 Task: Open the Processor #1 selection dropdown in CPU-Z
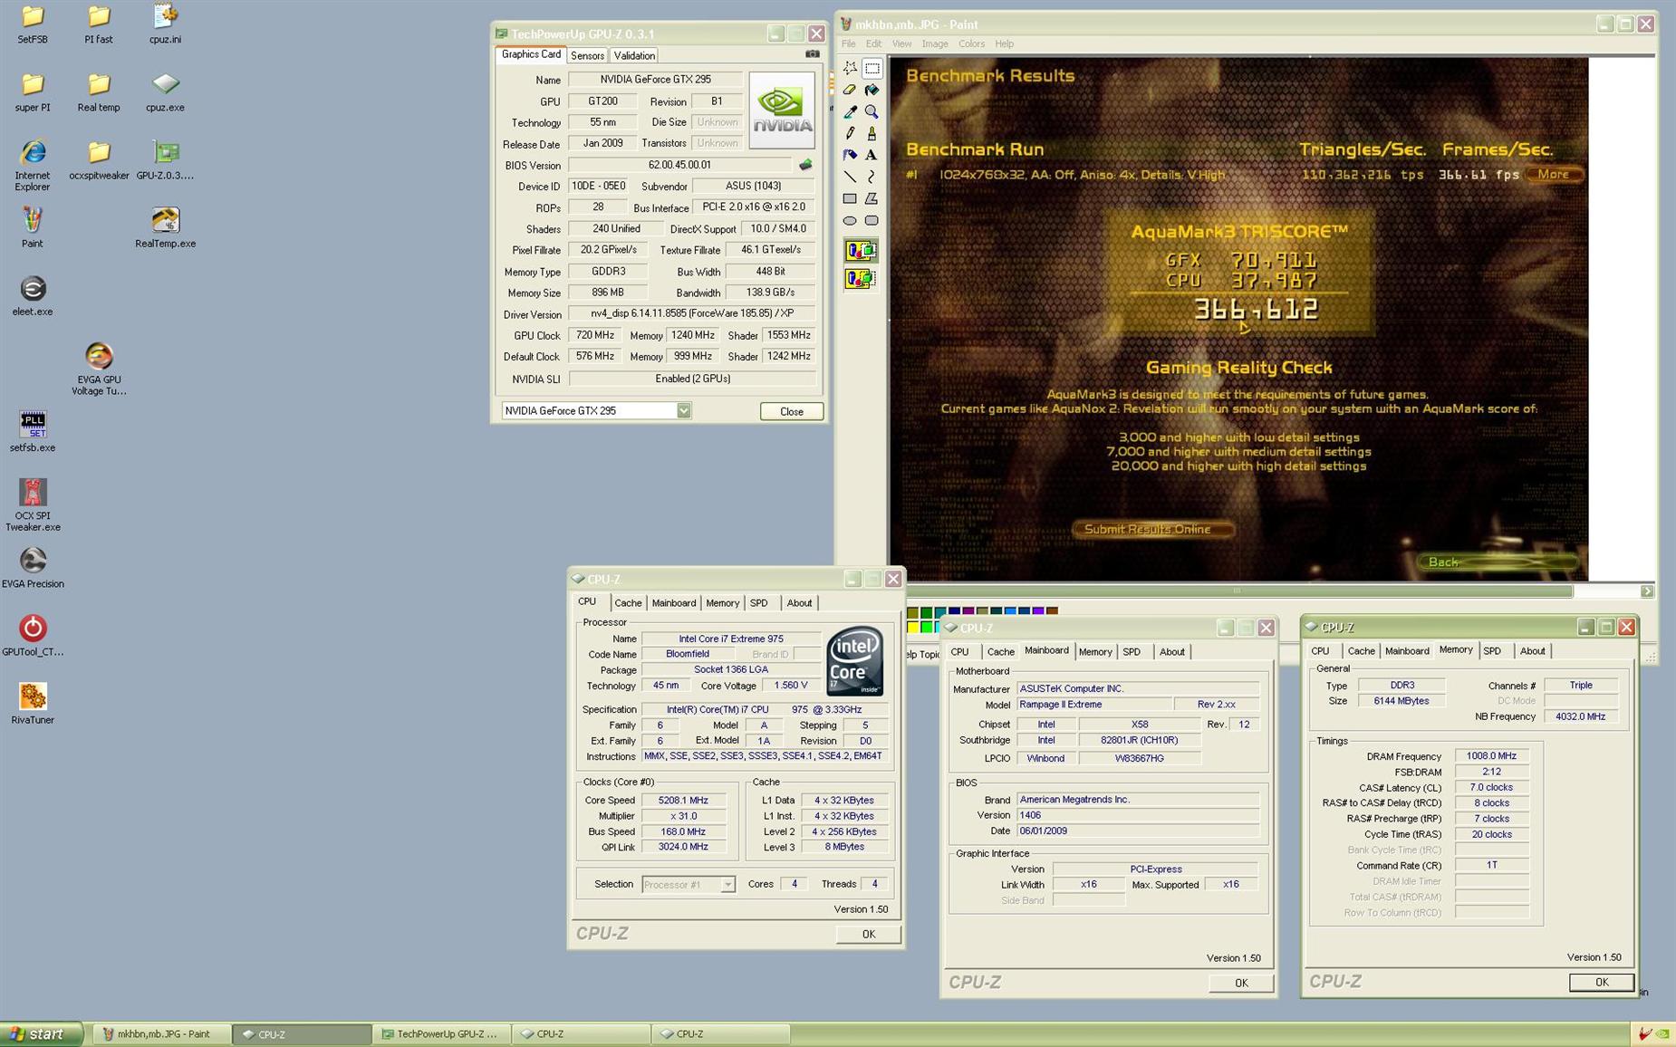coord(727,884)
